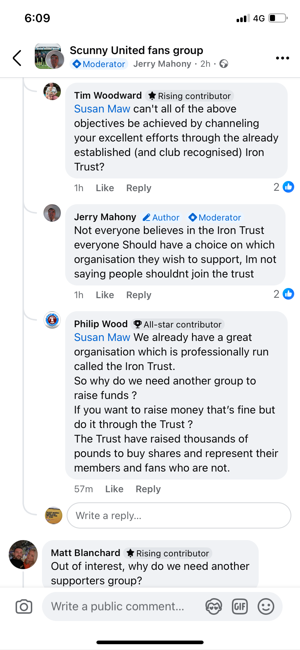Open Matt Blanchard's profile picture
The image size is (300, 650).
23,555
